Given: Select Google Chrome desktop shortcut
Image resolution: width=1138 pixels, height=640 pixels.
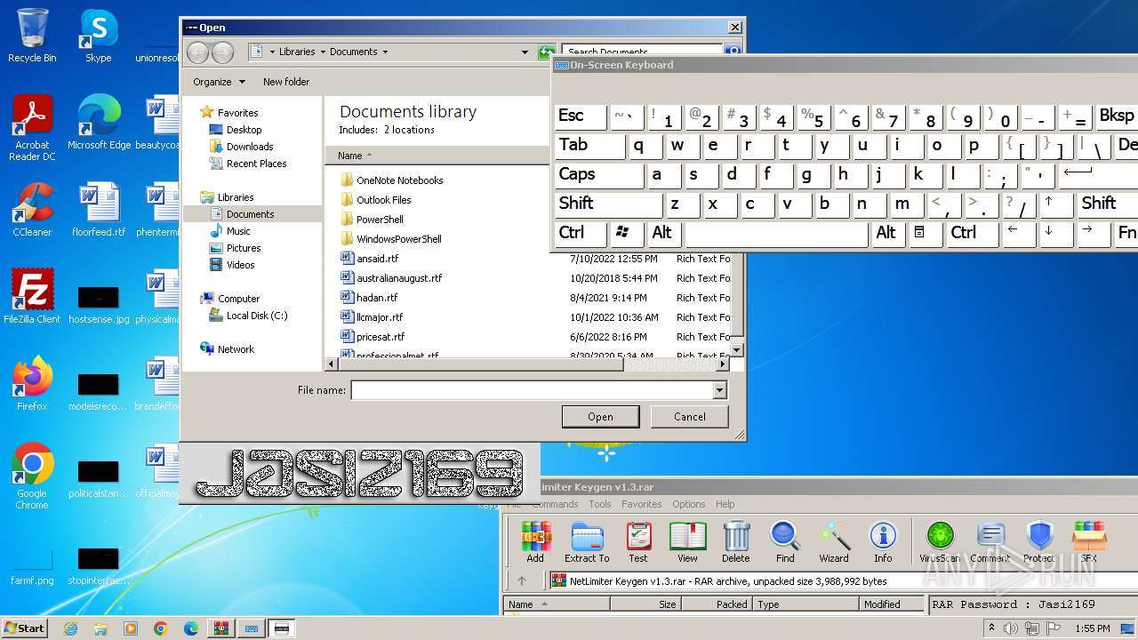Looking at the screenshot, I should 32,476.
